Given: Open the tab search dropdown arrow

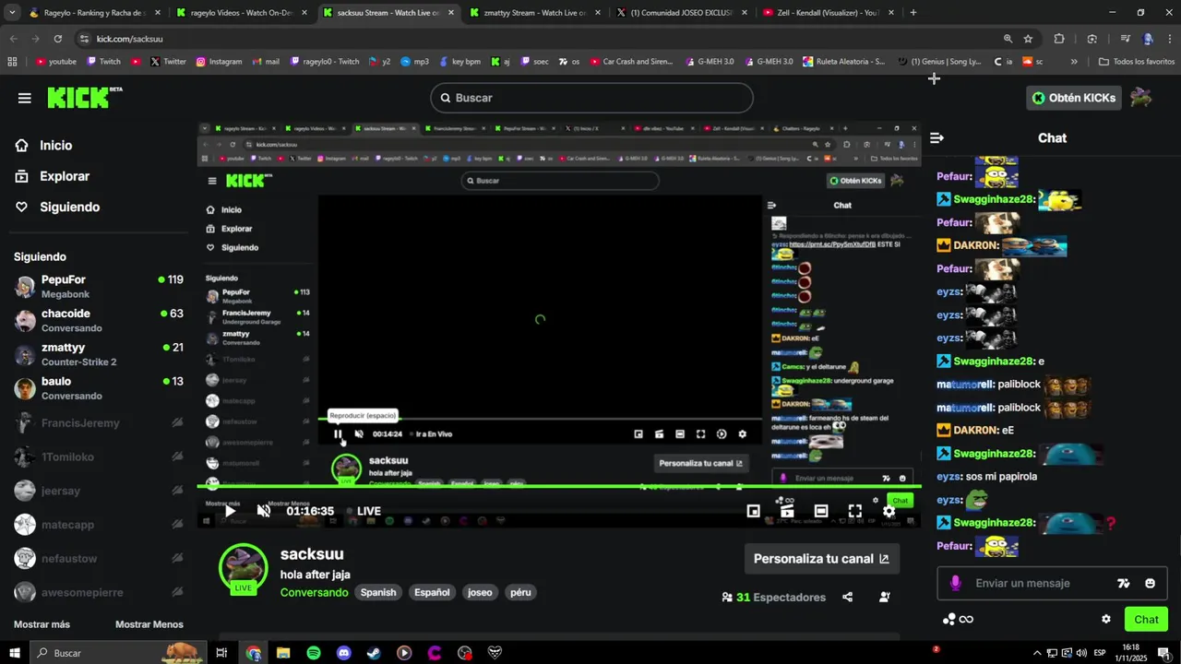Looking at the screenshot, I should [11, 13].
